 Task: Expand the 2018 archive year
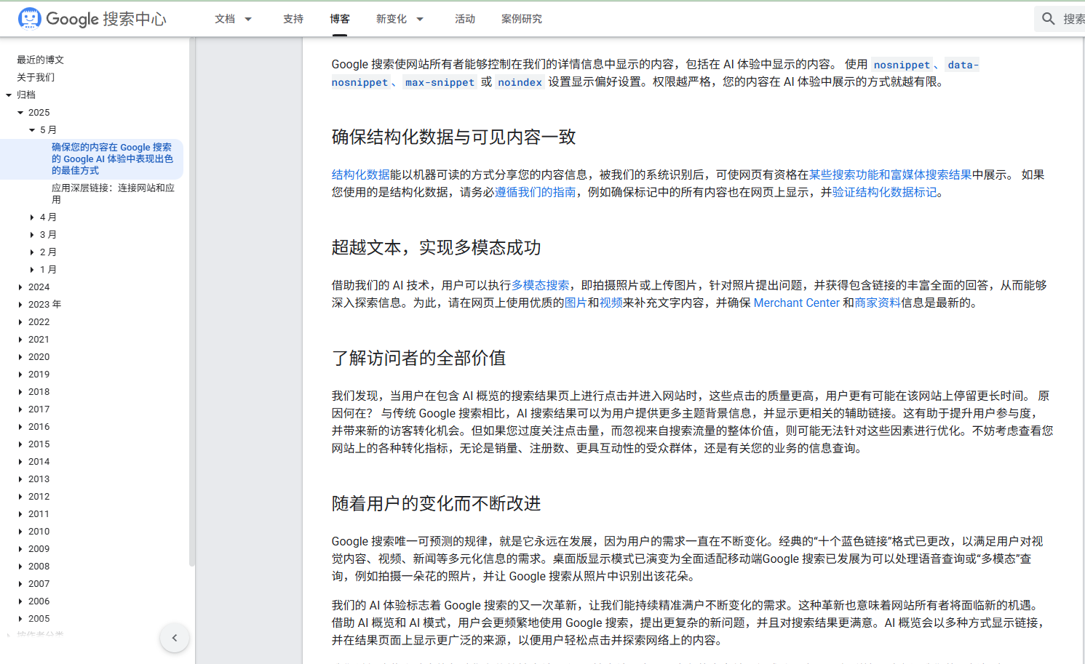pos(20,392)
